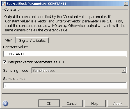Click the Sampling mode dropdown arrow

click(124, 70)
